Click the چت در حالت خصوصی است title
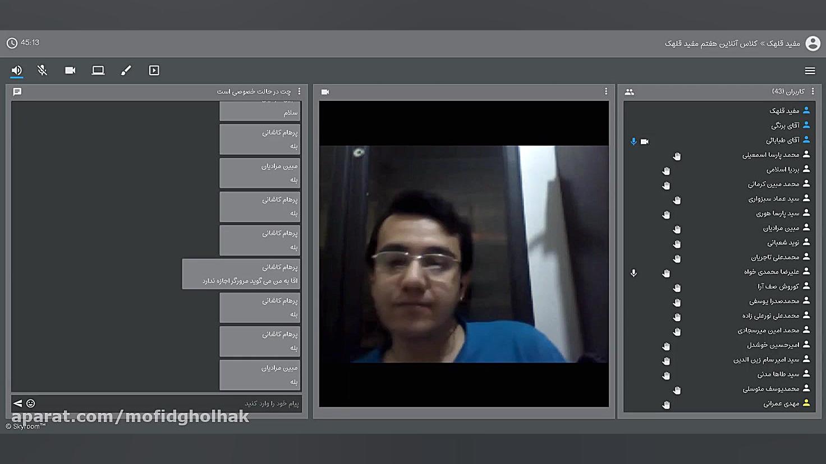 (x=254, y=91)
